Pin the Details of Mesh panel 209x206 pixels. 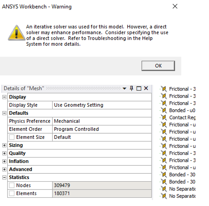132,88
